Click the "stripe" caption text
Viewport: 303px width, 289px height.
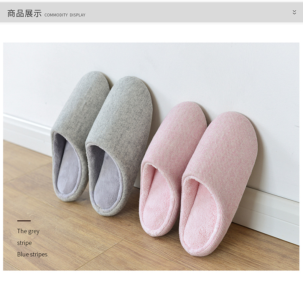[x=24, y=243]
